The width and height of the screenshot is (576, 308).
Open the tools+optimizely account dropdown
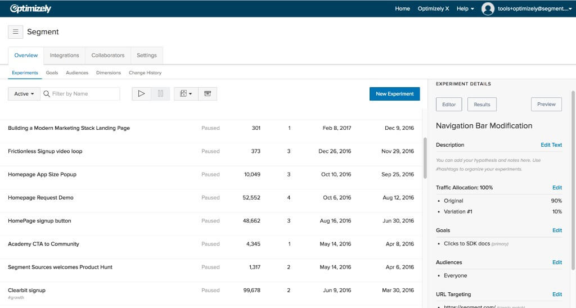(x=535, y=9)
